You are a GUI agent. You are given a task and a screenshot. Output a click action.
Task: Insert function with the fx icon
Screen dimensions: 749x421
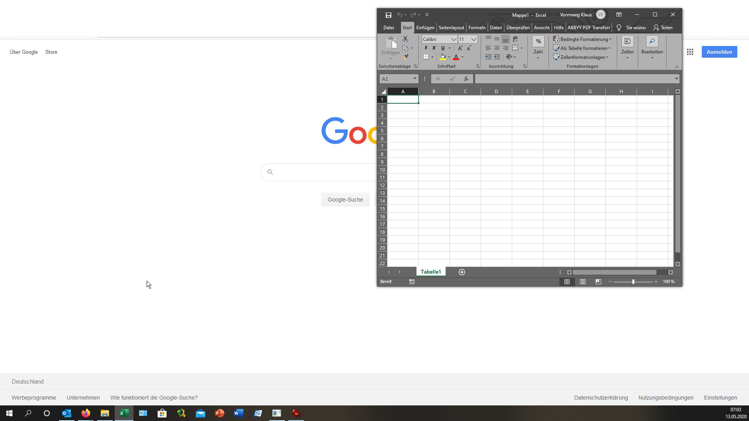[x=466, y=79]
